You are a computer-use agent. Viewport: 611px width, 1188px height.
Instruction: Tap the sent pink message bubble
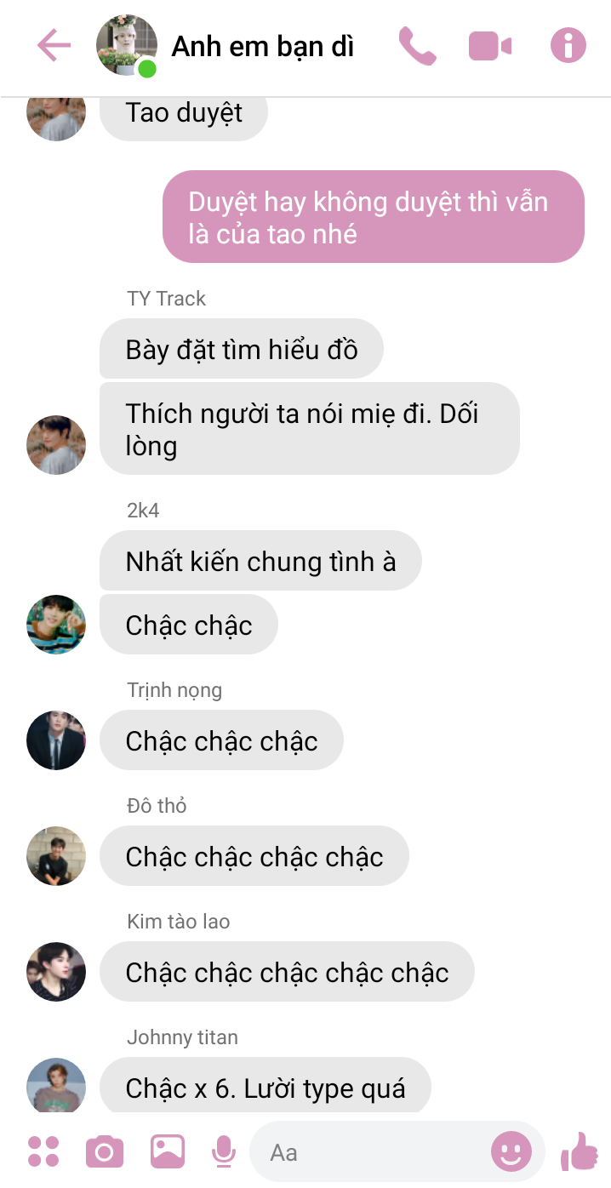[374, 217]
